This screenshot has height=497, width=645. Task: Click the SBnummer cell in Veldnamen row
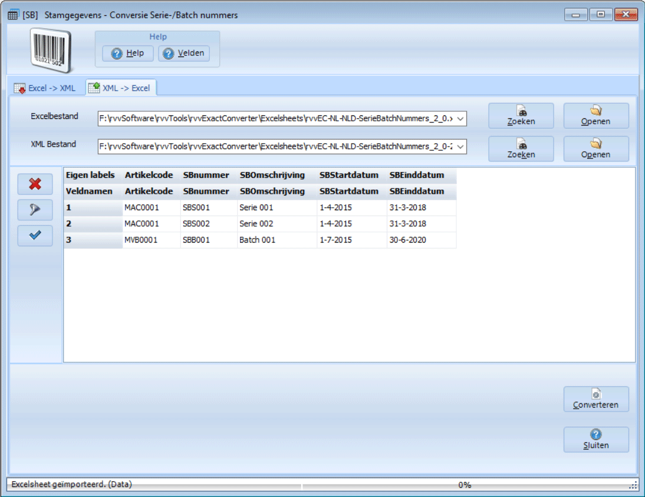point(209,191)
